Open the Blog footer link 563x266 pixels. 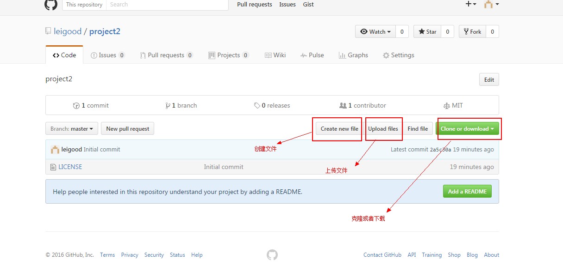(x=472, y=255)
